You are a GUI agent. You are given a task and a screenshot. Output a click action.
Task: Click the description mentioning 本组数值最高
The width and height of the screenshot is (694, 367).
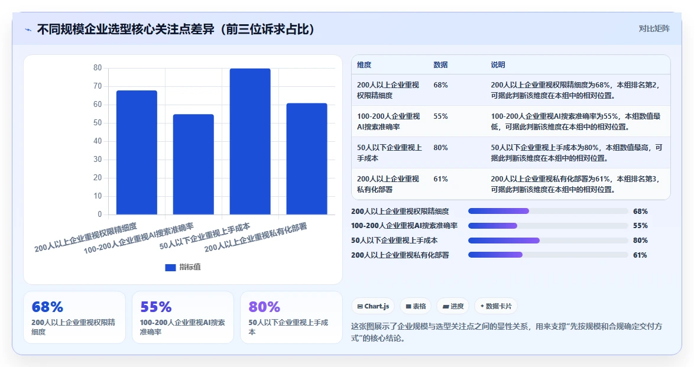(576, 153)
